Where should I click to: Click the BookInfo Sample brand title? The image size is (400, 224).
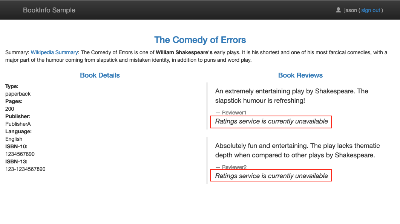(49, 10)
